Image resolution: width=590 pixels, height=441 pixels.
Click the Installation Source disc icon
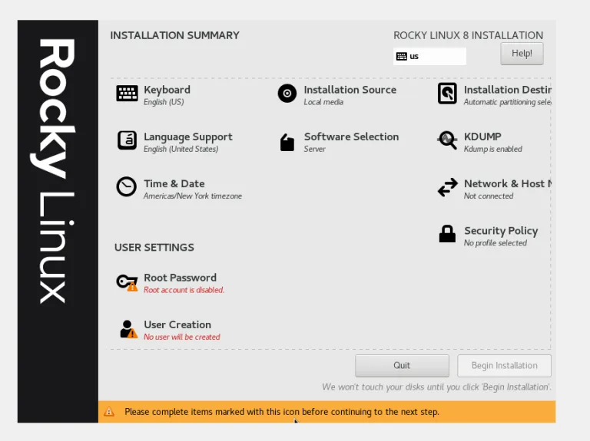(x=287, y=93)
